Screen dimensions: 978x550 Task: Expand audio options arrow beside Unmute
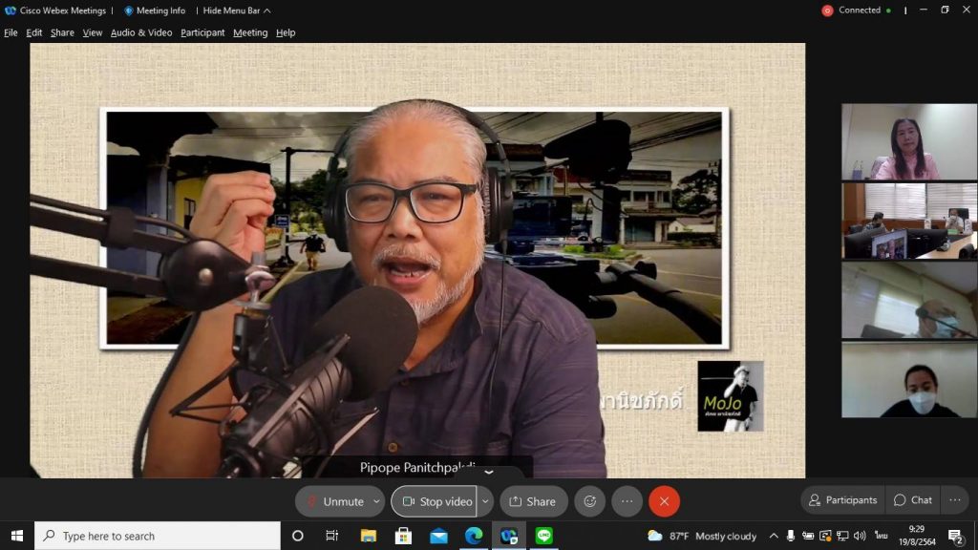[x=376, y=501]
